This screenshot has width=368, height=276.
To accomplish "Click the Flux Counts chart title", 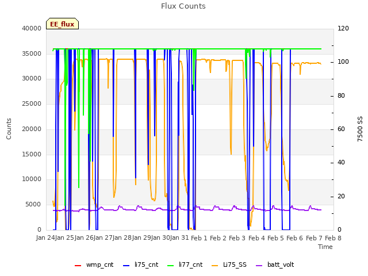I will [x=183, y=6].
